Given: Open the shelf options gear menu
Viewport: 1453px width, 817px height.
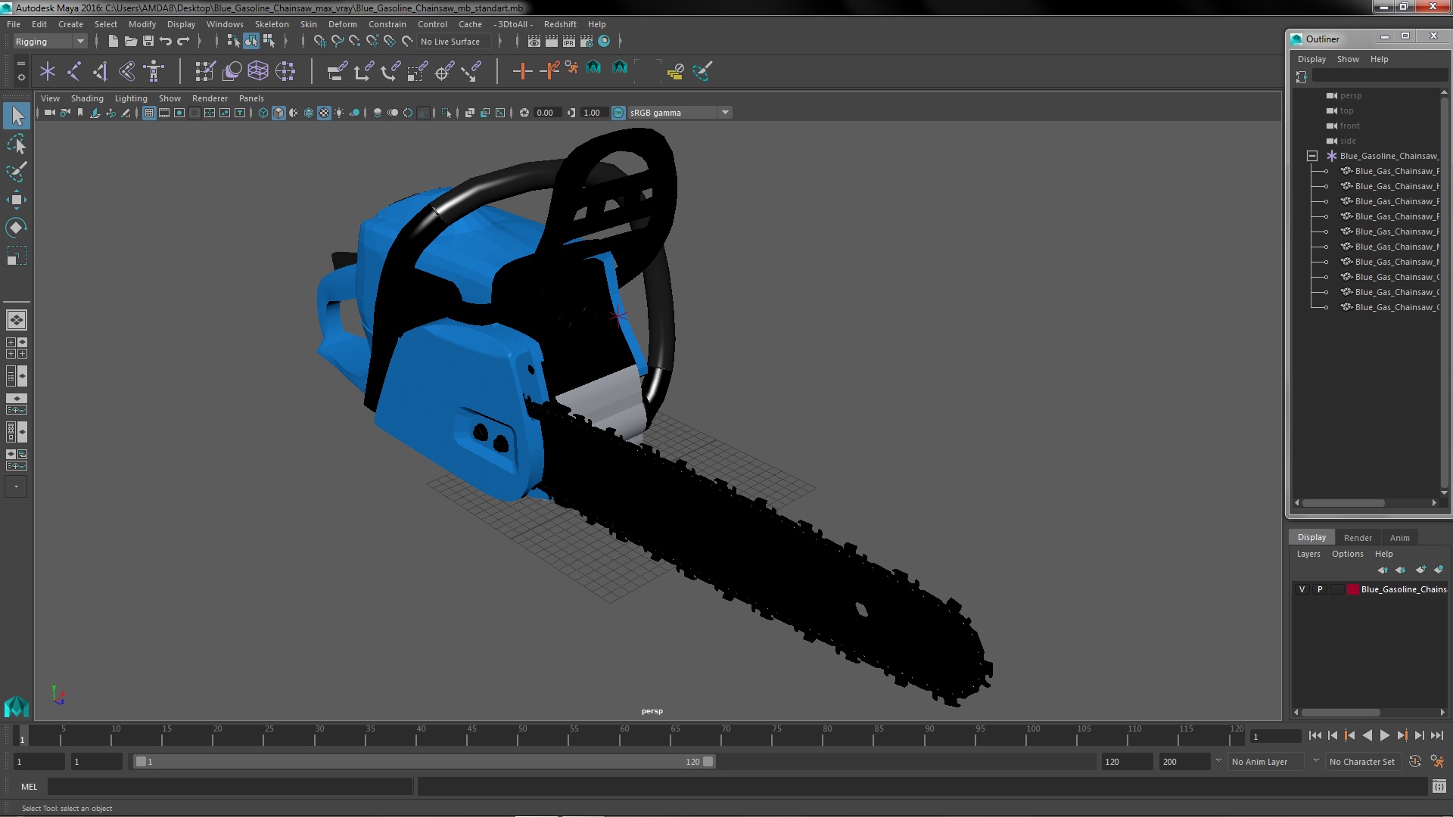Looking at the screenshot, I should point(21,77).
